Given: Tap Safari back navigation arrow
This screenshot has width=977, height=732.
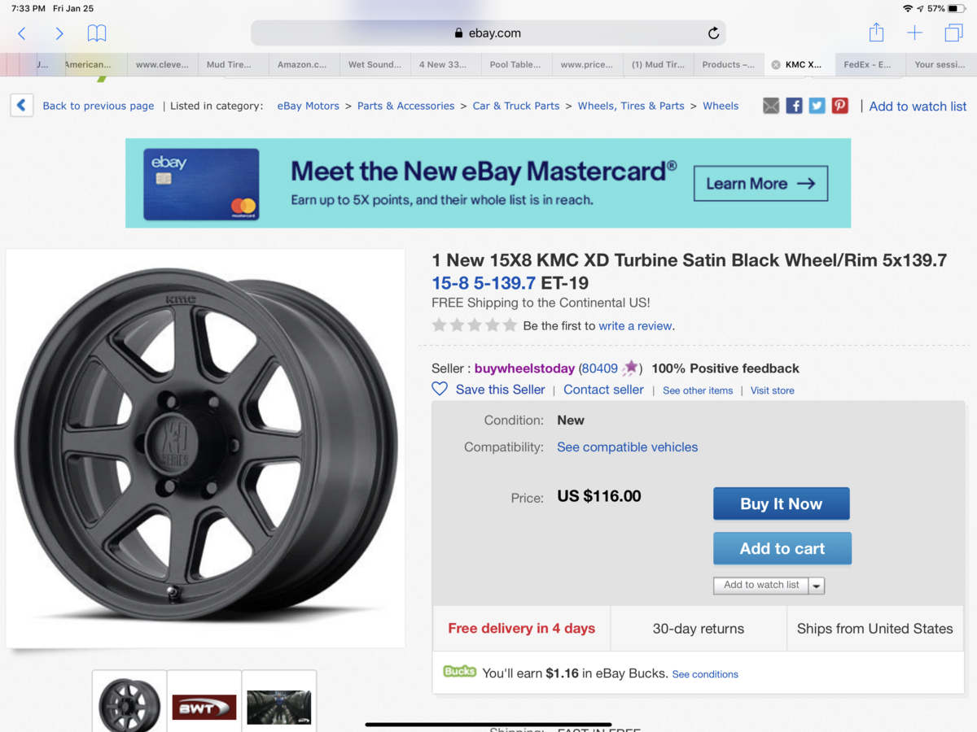Looking at the screenshot, I should coord(22,33).
